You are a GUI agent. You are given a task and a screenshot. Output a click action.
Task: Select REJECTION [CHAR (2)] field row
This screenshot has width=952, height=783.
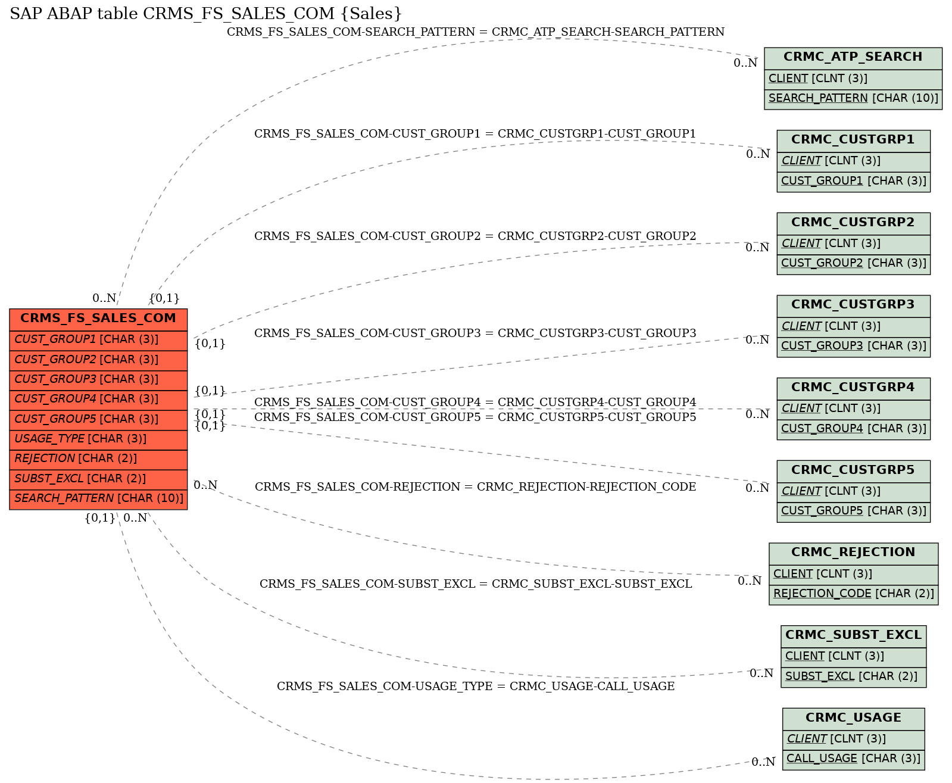[x=98, y=459]
